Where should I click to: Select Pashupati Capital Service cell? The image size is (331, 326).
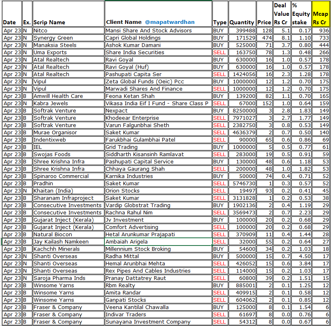(158, 162)
